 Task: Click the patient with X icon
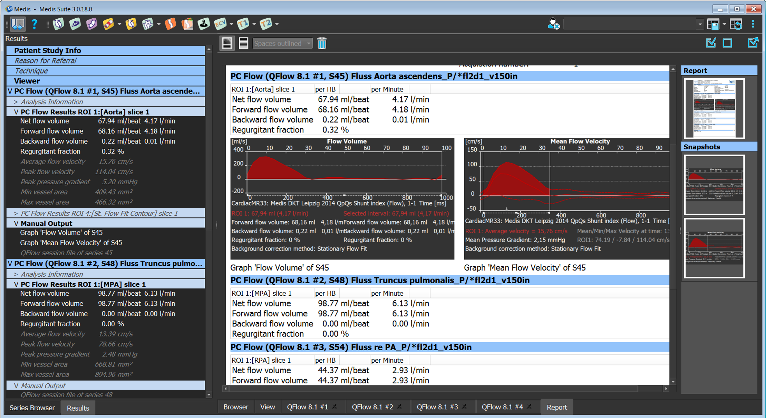(x=553, y=24)
